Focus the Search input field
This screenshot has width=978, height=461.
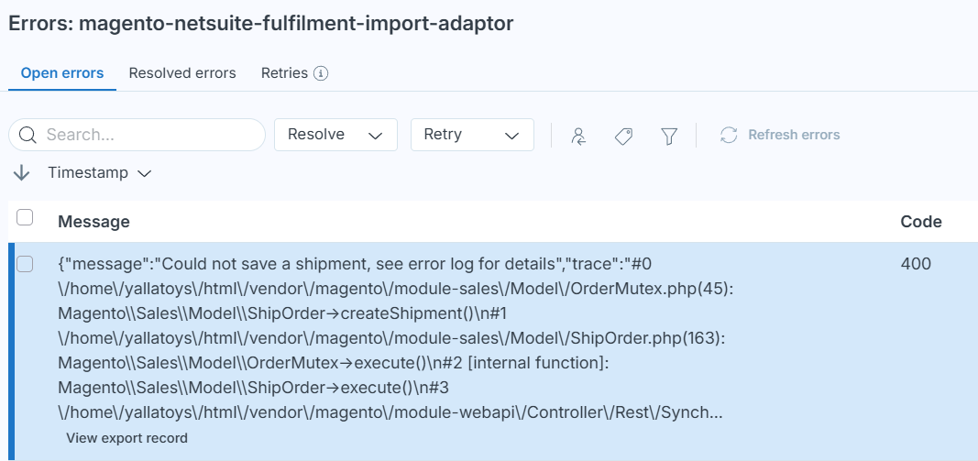(x=147, y=135)
